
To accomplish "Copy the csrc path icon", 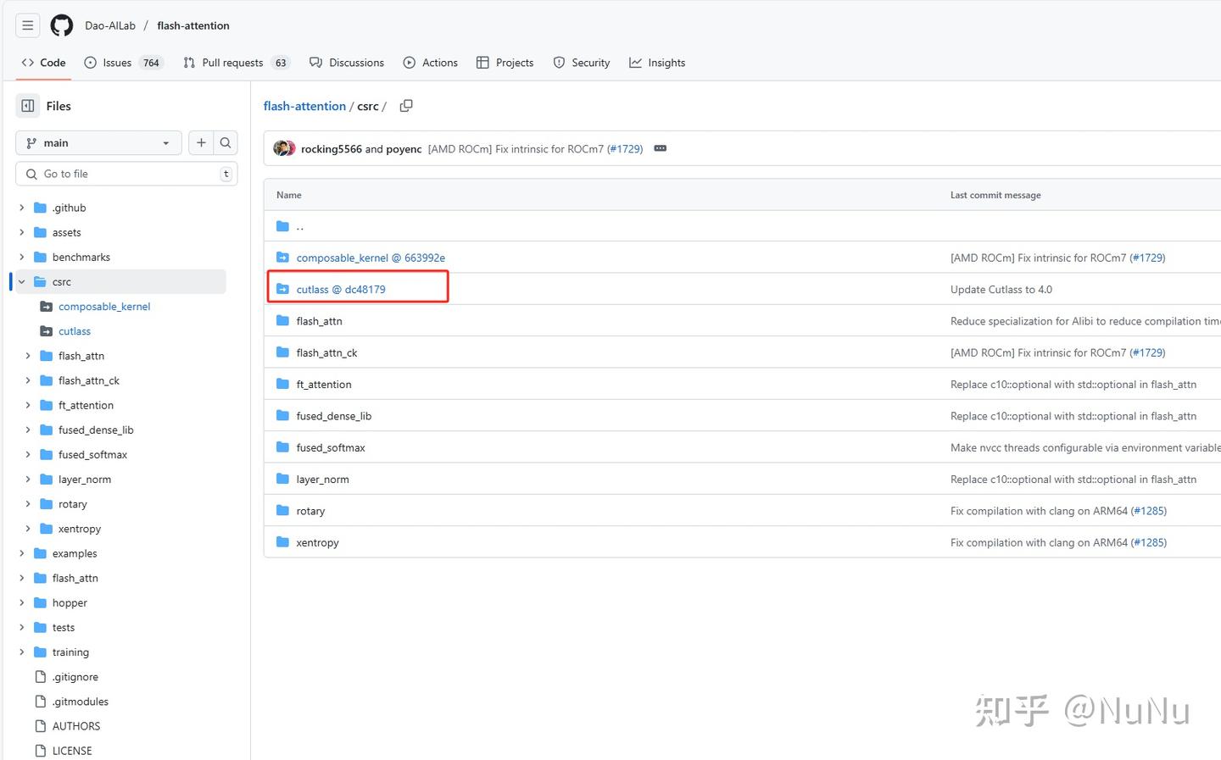I will click(x=406, y=106).
